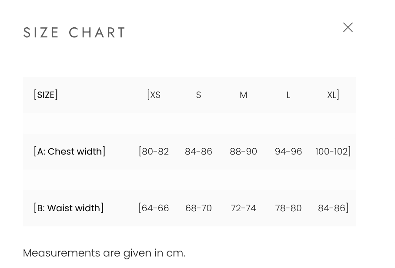Close the size chart dialog

click(348, 27)
